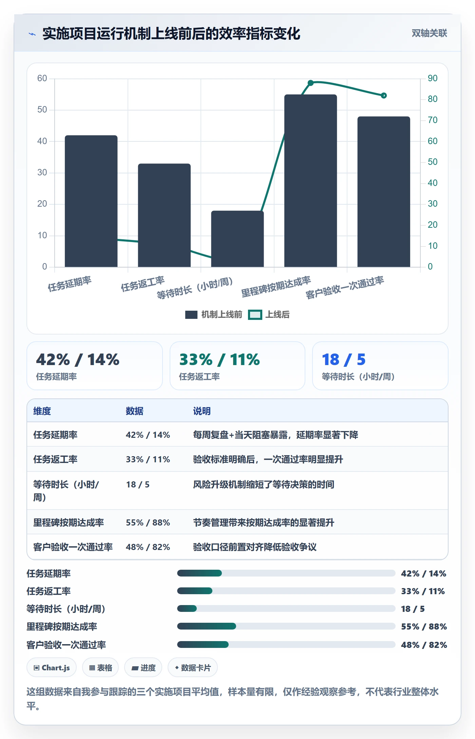Click the 里程碑按期达成率 progress bar
This screenshot has width=475, height=739.
click(286, 626)
